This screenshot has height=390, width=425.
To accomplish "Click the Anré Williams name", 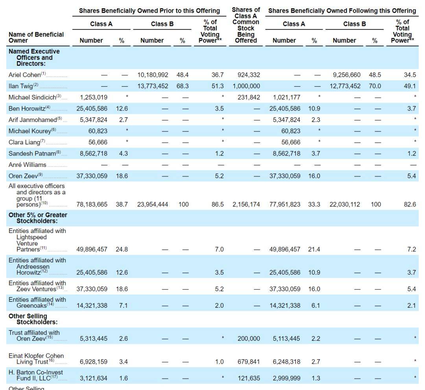I will pos(27,165).
